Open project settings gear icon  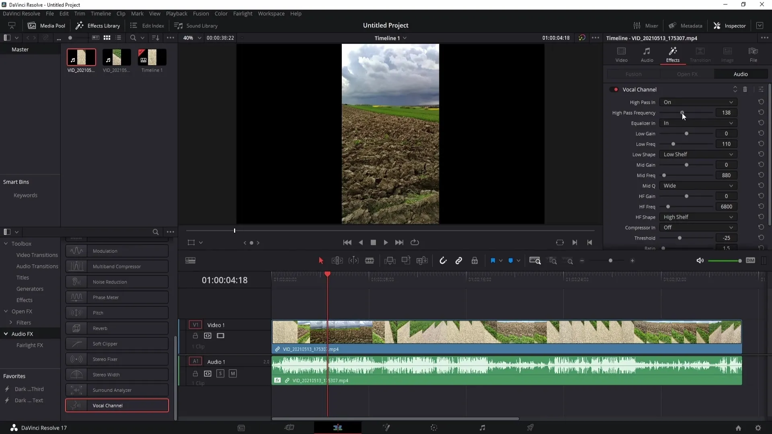point(758,428)
